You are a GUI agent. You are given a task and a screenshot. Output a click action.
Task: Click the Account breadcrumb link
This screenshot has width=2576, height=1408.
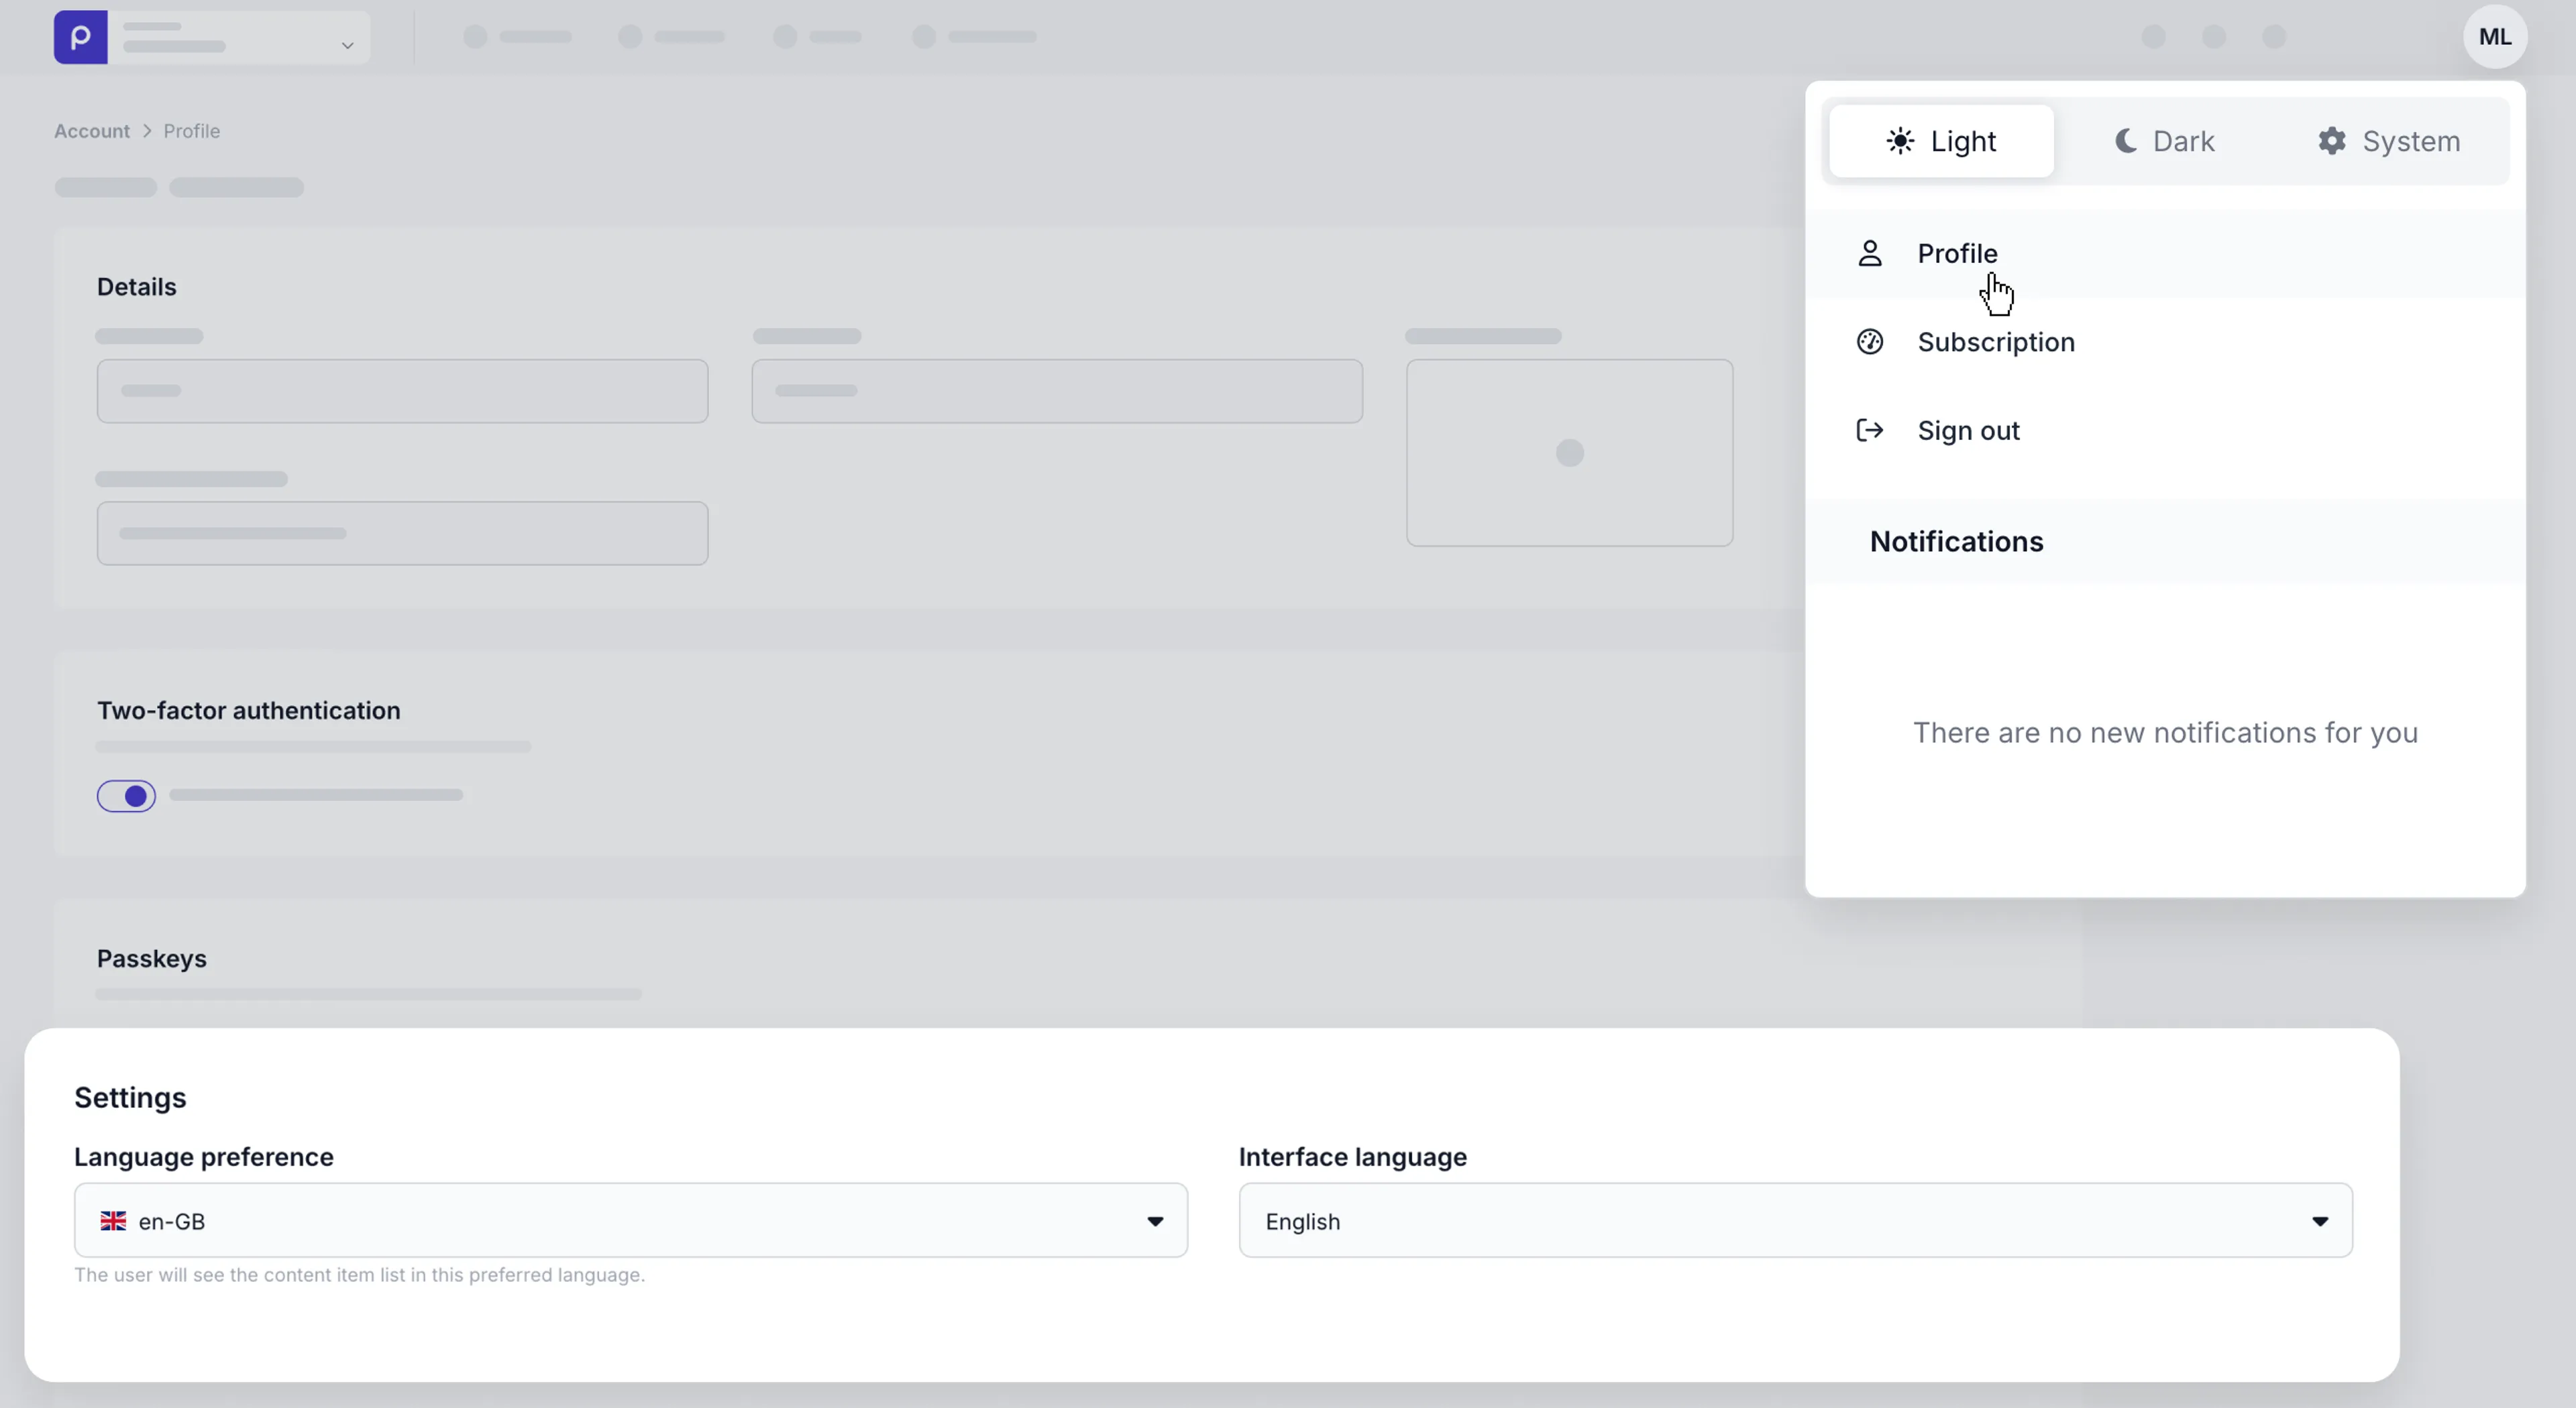point(91,131)
